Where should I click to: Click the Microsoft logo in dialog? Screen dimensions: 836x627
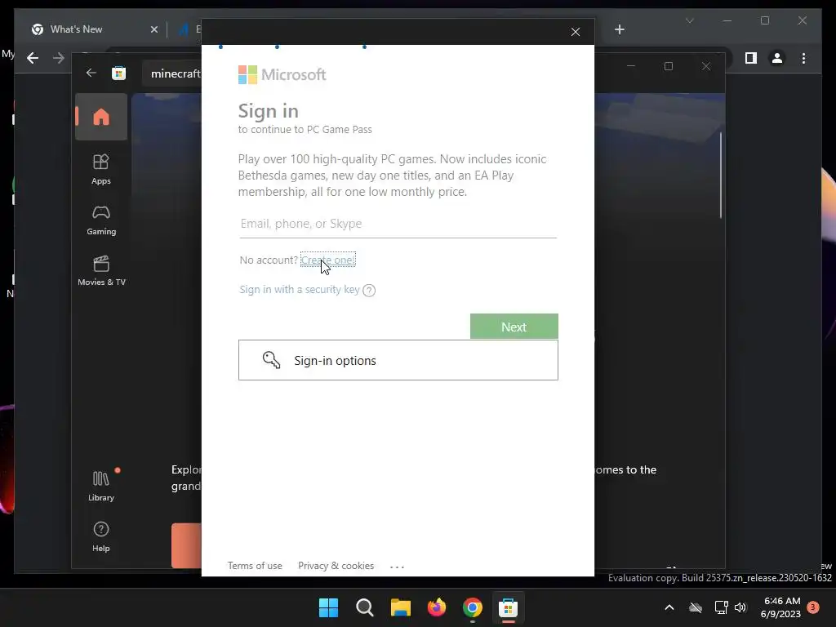(282, 74)
